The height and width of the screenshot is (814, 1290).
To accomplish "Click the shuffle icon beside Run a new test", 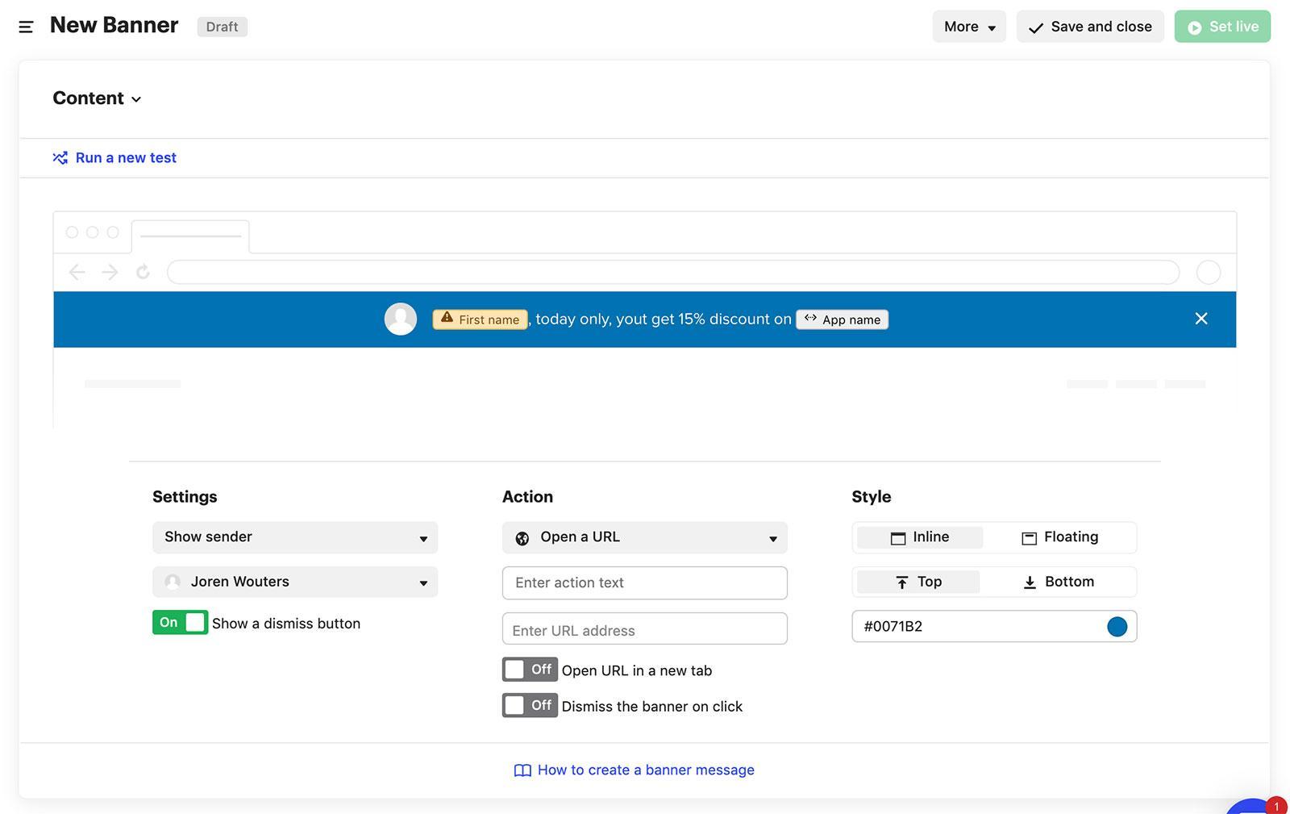I will [x=60, y=158].
